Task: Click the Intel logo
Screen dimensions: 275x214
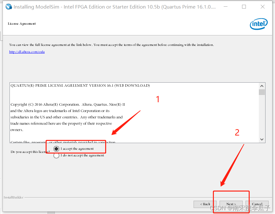Action: [259, 24]
